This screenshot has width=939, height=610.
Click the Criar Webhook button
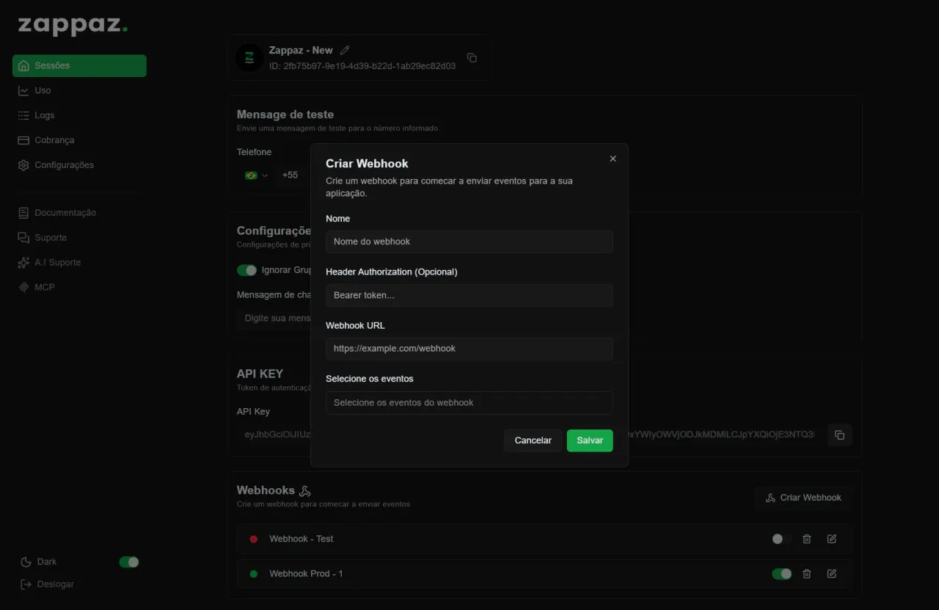point(803,498)
